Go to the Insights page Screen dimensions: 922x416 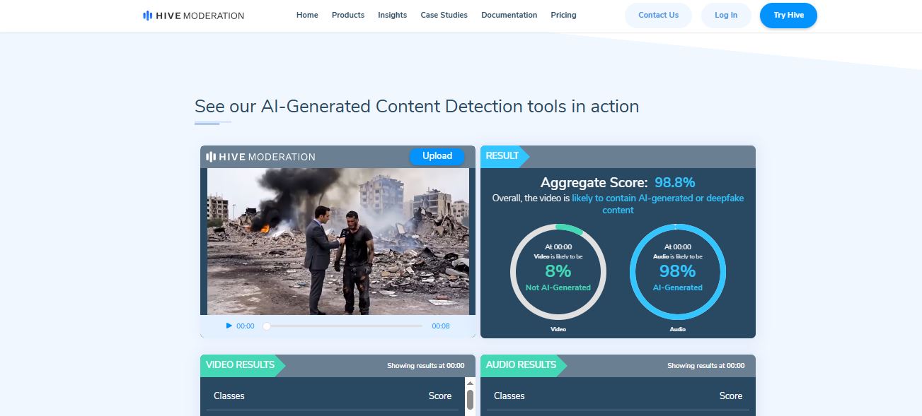tap(392, 15)
